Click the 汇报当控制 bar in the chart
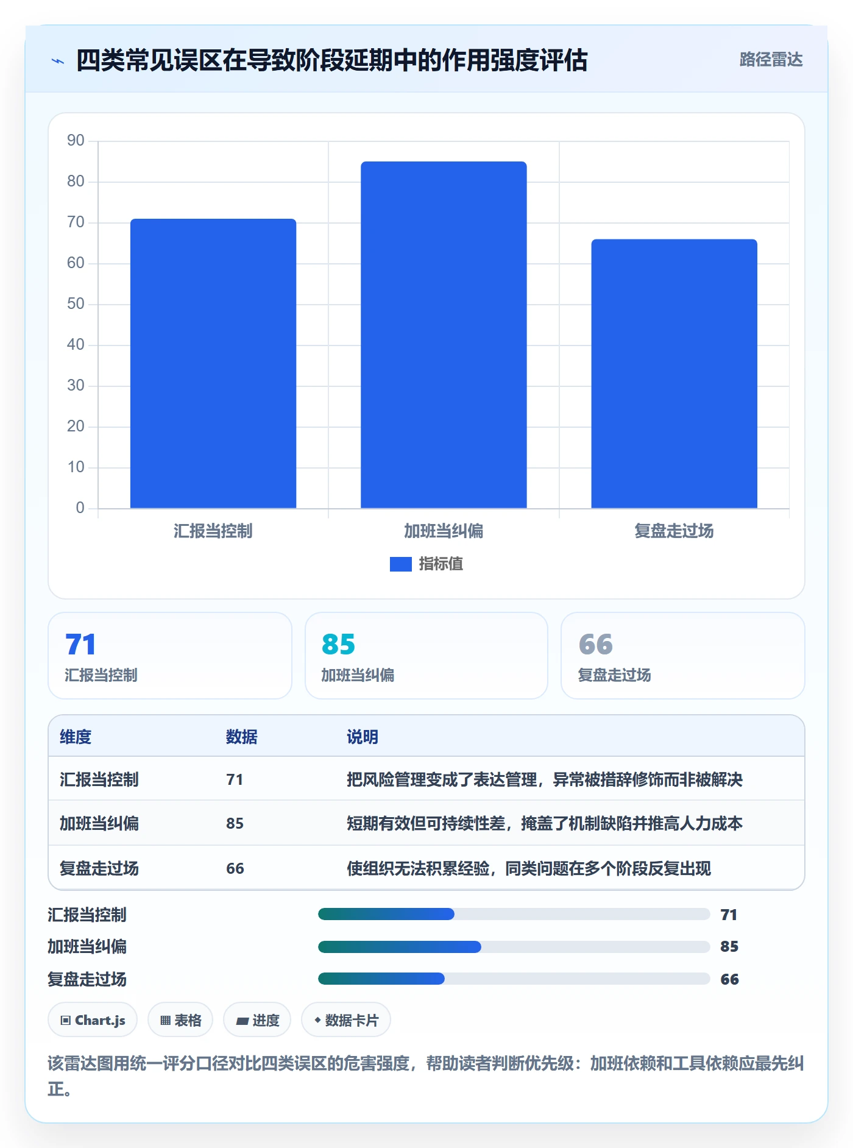Image resolution: width=853 pixels, height=1148 pixels. [x=213, y=363]
